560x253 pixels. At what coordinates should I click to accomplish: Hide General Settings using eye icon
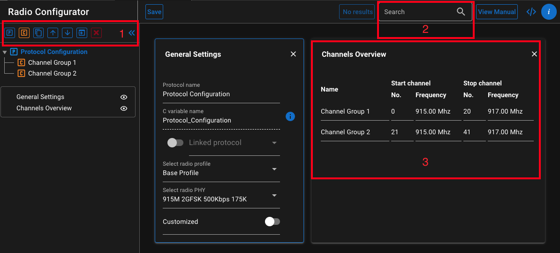click(124, 97)
